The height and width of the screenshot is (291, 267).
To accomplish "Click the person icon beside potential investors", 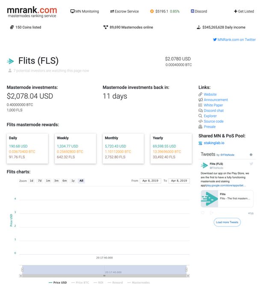I will point(10,71).
